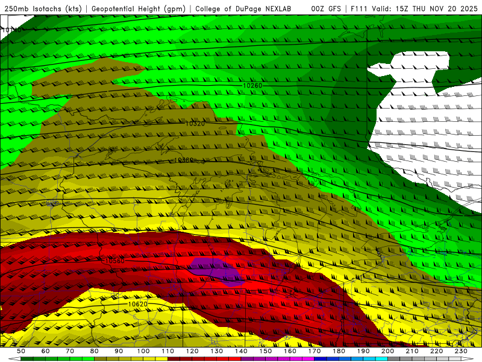
Task: Click the 120 value on the color scale
Action: pos(192,351)
